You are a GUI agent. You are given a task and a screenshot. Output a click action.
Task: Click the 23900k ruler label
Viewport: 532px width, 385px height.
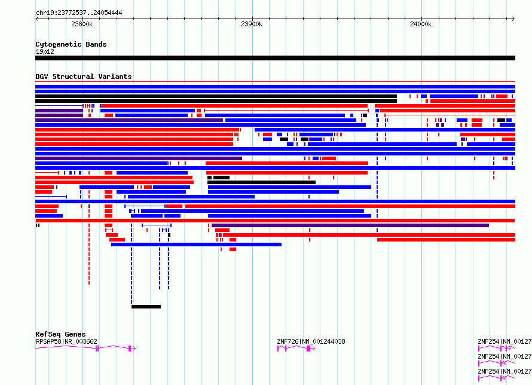coord(252,24)
